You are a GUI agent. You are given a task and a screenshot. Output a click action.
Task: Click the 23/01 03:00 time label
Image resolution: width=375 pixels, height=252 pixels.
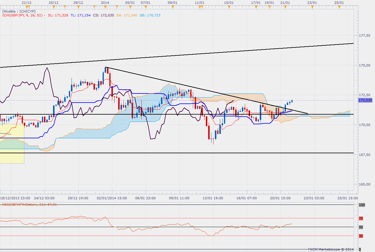click(314, 198)
